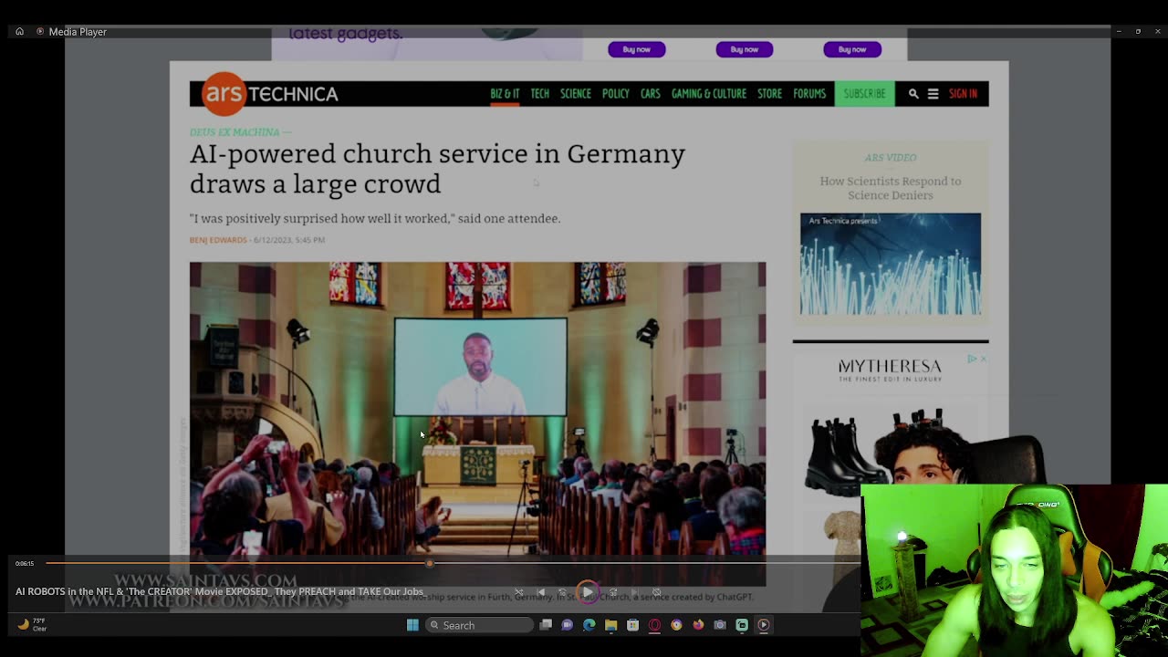Go to the previous track
1168x657 pixels.
[x=541, y=591]
